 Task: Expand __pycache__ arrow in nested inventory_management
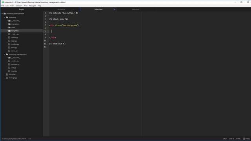pyautogui.click(x=7, y=58)
